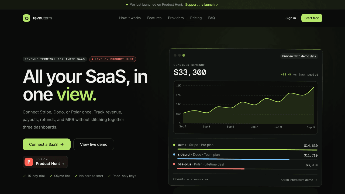
Task: Click the oss-plus Polar Lifetime deal text
Action: [x=201, y=164]
